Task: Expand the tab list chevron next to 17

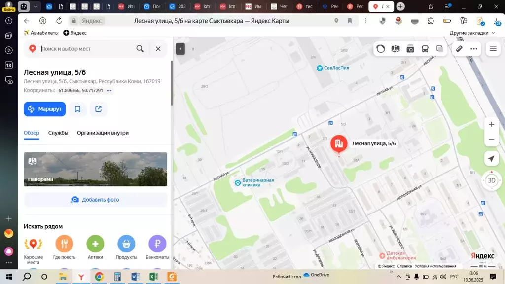Action: point(36,6)
